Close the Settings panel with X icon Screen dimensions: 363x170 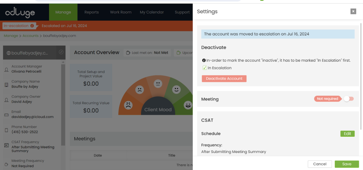point(353,11)
